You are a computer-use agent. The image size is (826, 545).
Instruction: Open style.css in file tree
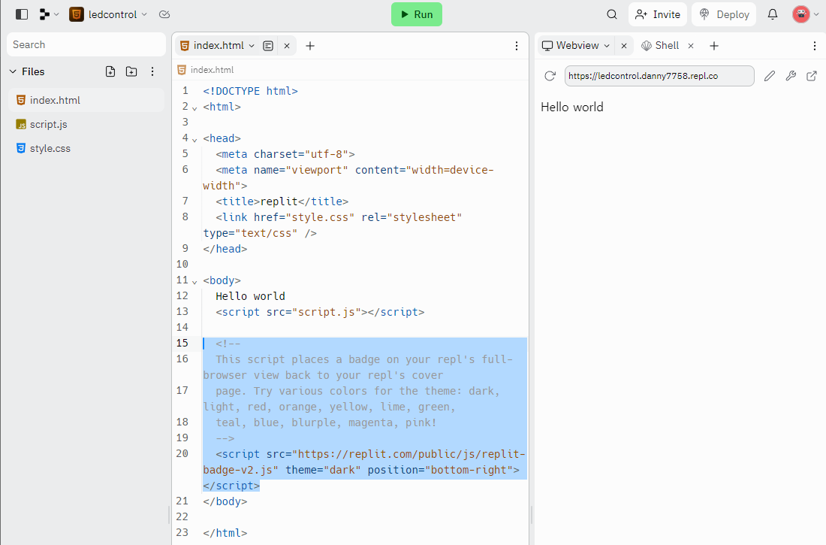[86, 149]
